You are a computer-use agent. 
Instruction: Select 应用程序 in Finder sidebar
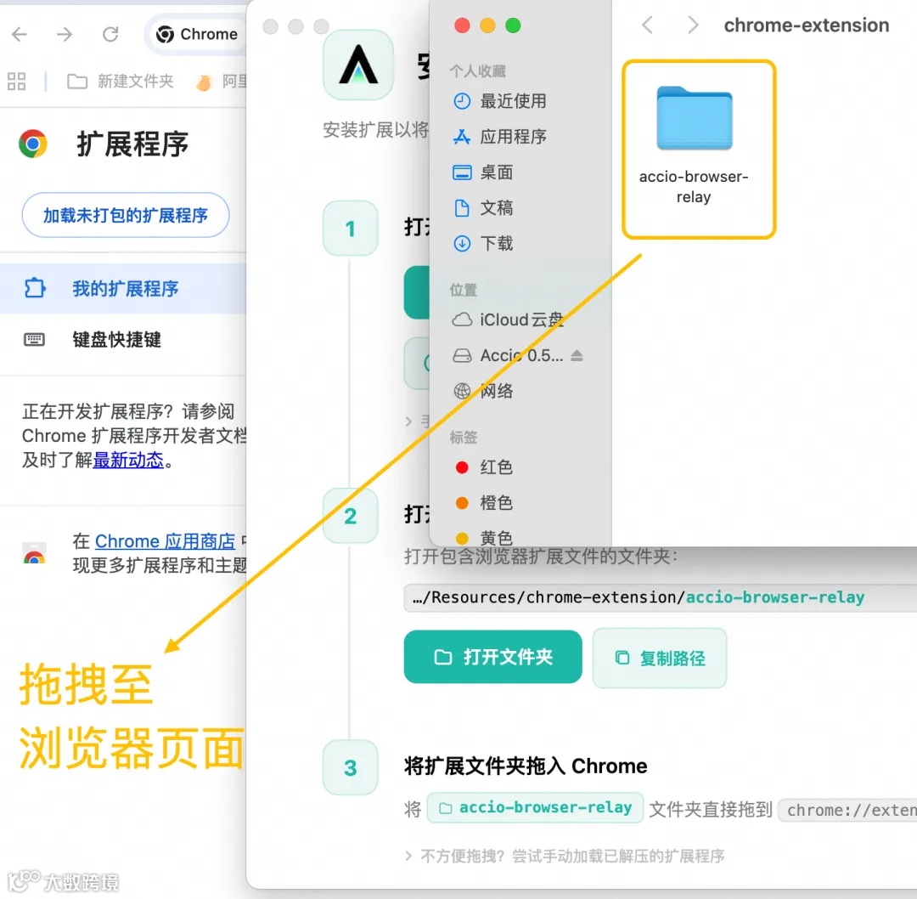coord(501,137)
